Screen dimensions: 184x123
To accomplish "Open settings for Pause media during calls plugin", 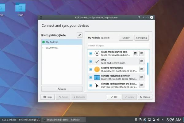I will 135,53.
